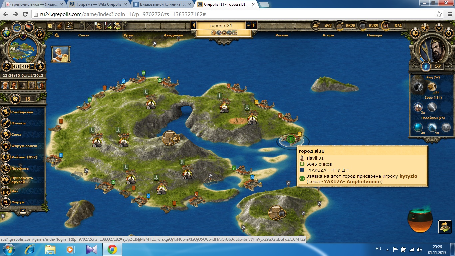455x256 pixels.
Task: Open the inventory bag icon
Action: coord(60,26)
